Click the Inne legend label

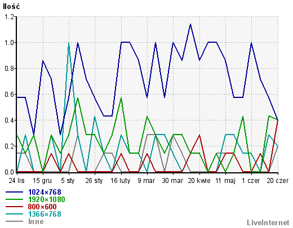[36, 221]
